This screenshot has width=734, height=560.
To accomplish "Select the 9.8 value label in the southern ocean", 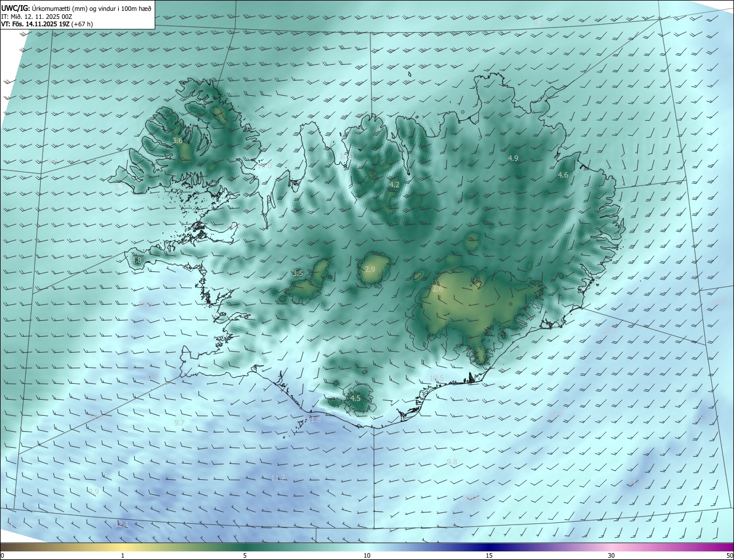I will (x=452, y=462).
